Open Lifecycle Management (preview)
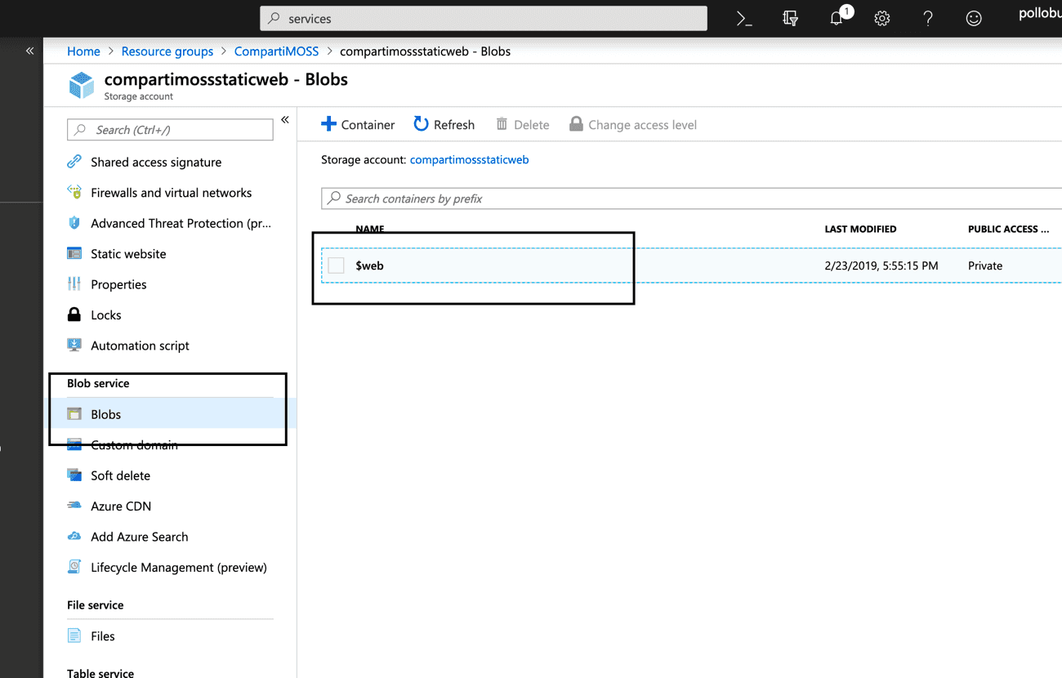Image resolution: width=1062 pixels, height=678 pixels. pos(179,567)
